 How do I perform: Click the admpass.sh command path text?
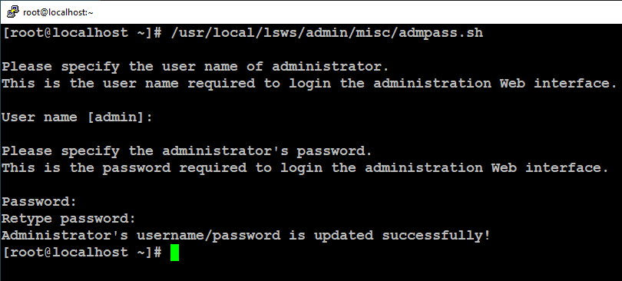(x=327, y=33)
